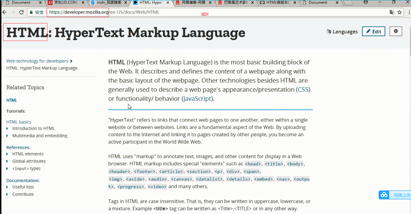Open the <datalist> element link
This screenshot has width=411, height=214.
pos(209,179)
